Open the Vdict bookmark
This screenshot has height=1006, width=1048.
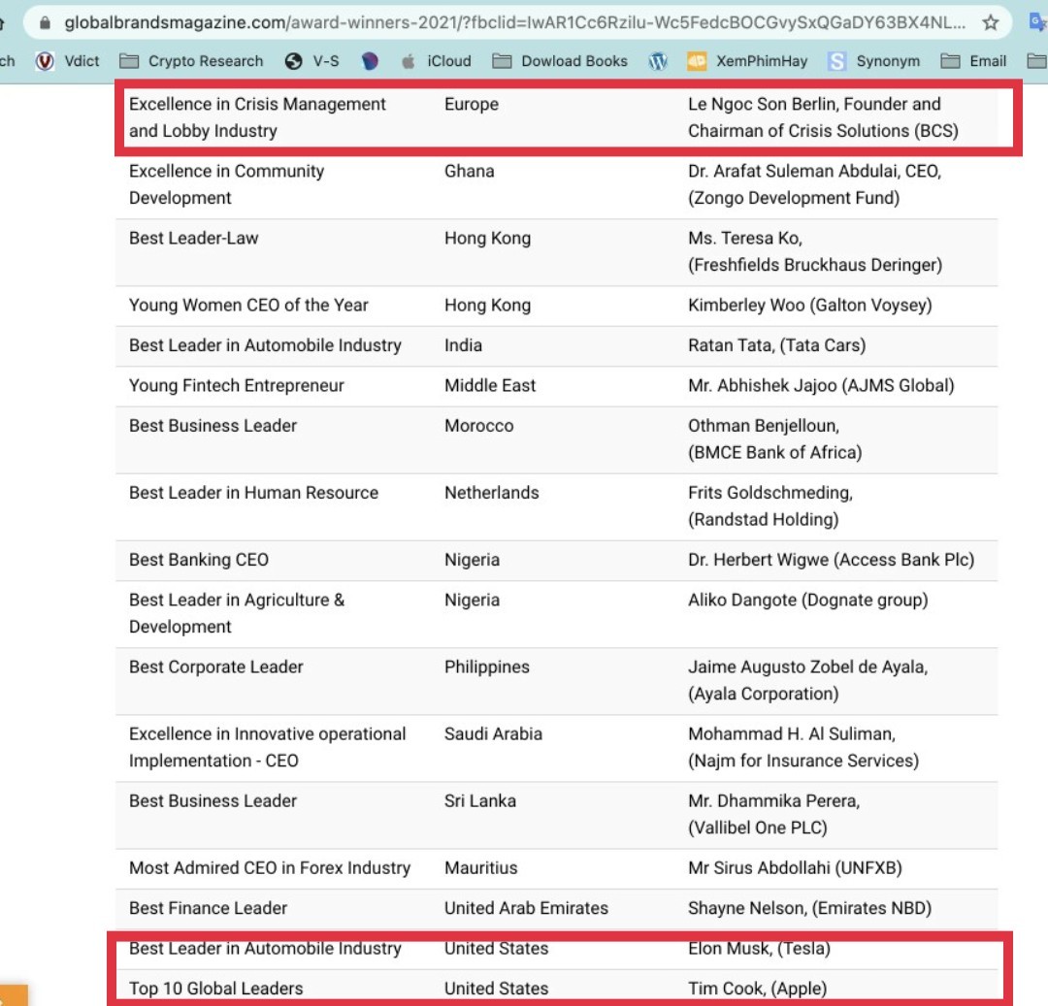click(68, 61)
